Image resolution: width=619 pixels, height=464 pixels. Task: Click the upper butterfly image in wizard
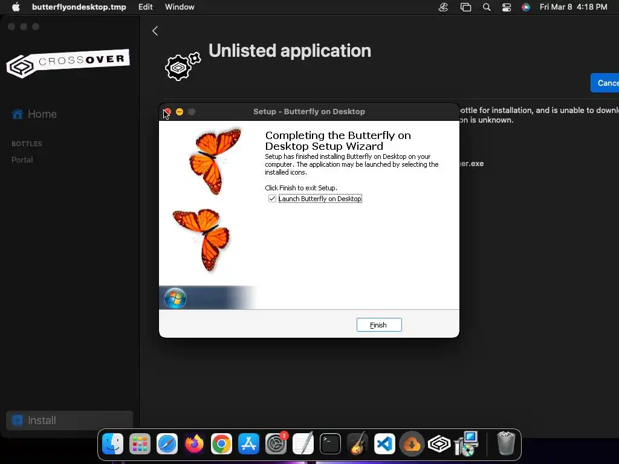(x=215, y=161)
